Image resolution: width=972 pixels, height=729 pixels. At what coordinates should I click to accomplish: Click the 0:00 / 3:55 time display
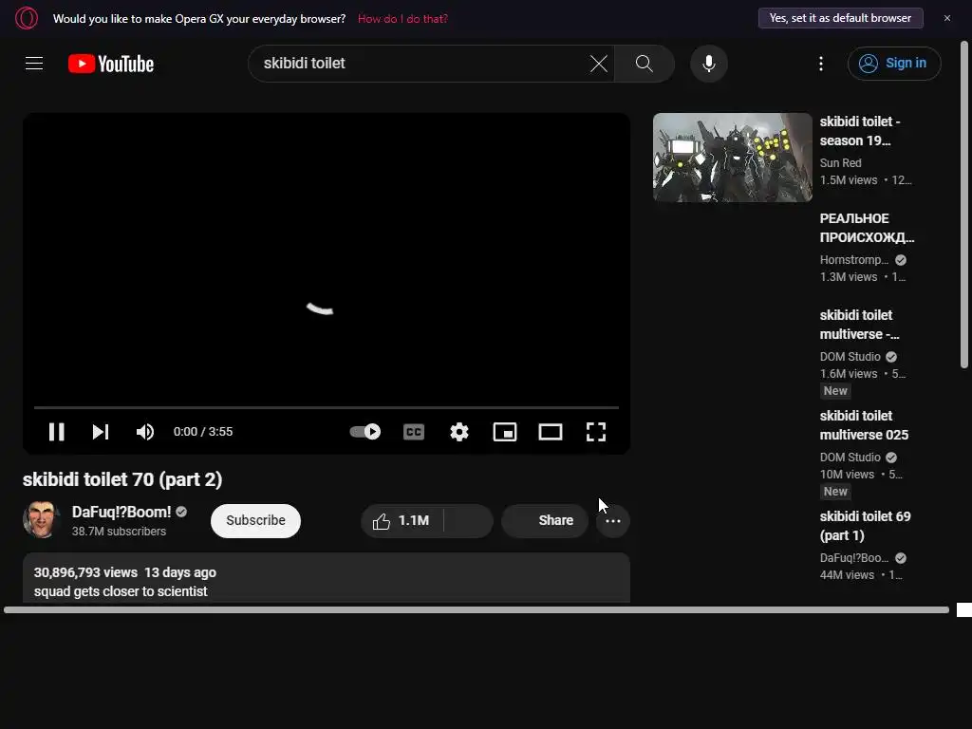point(203,432)
